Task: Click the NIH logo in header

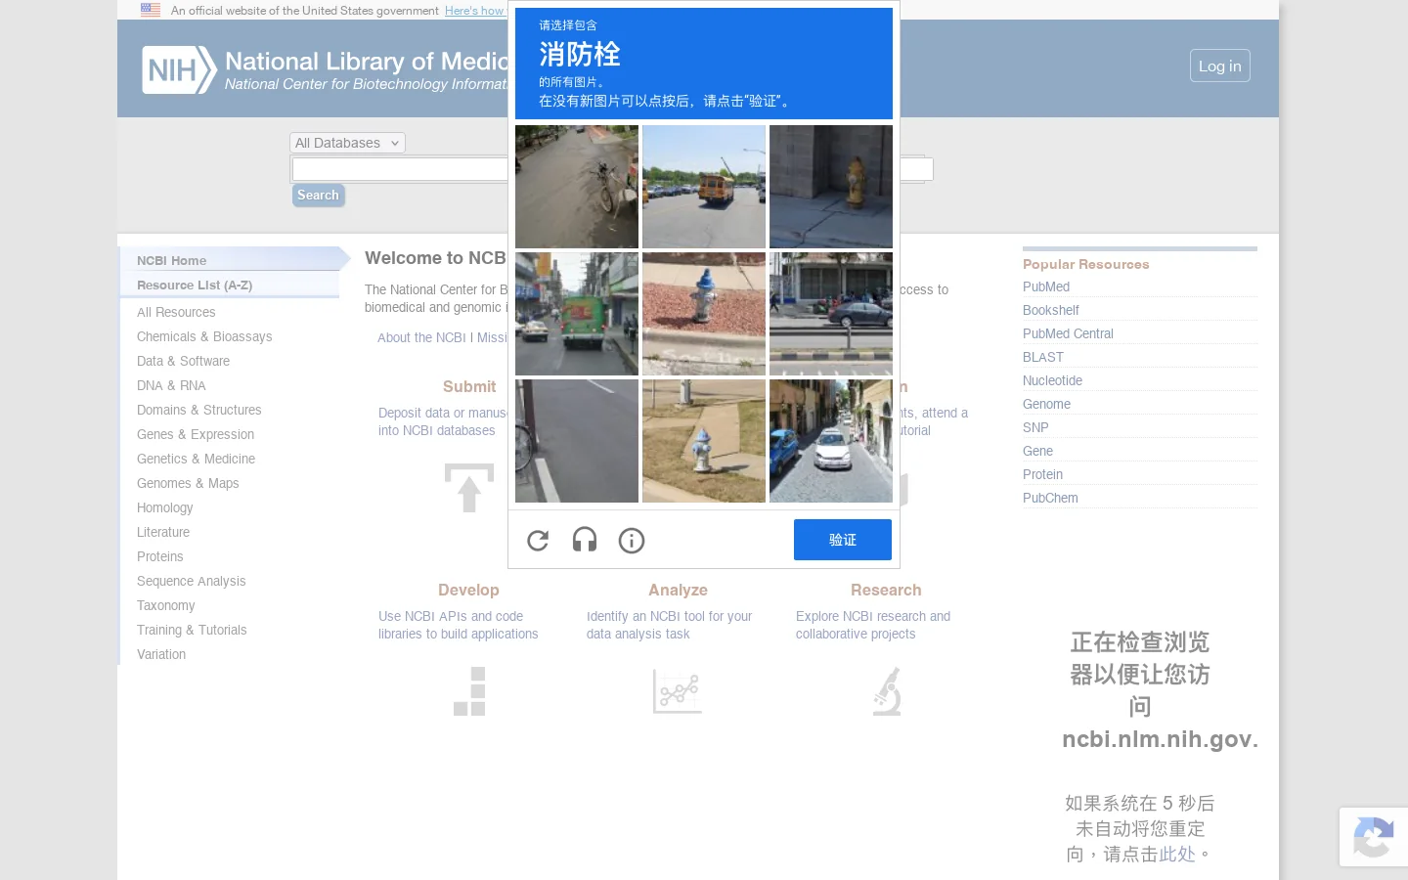Action: pos(179,70)
